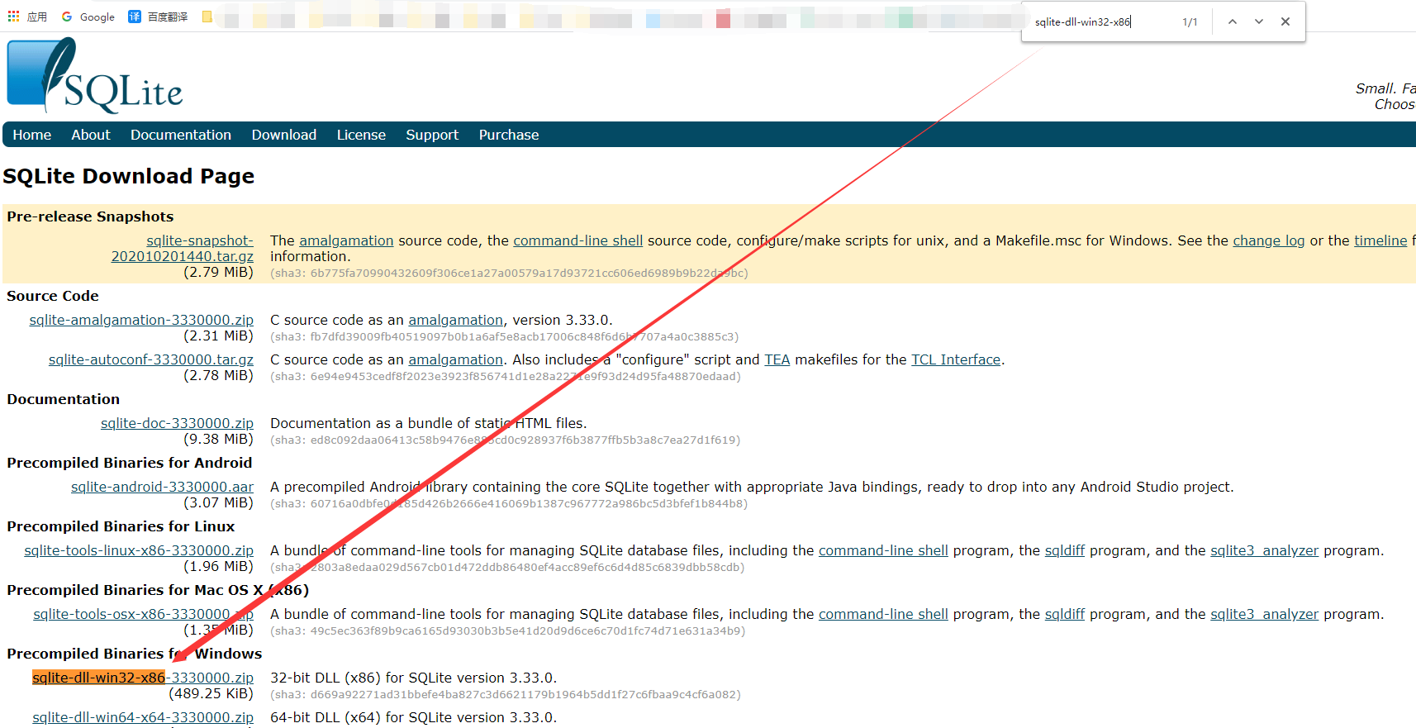Click the yellow folder bookmark icon
1416x728 pixels.
(x=207, y=17)
